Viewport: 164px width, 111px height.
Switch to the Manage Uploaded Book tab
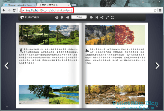(19, 5)
